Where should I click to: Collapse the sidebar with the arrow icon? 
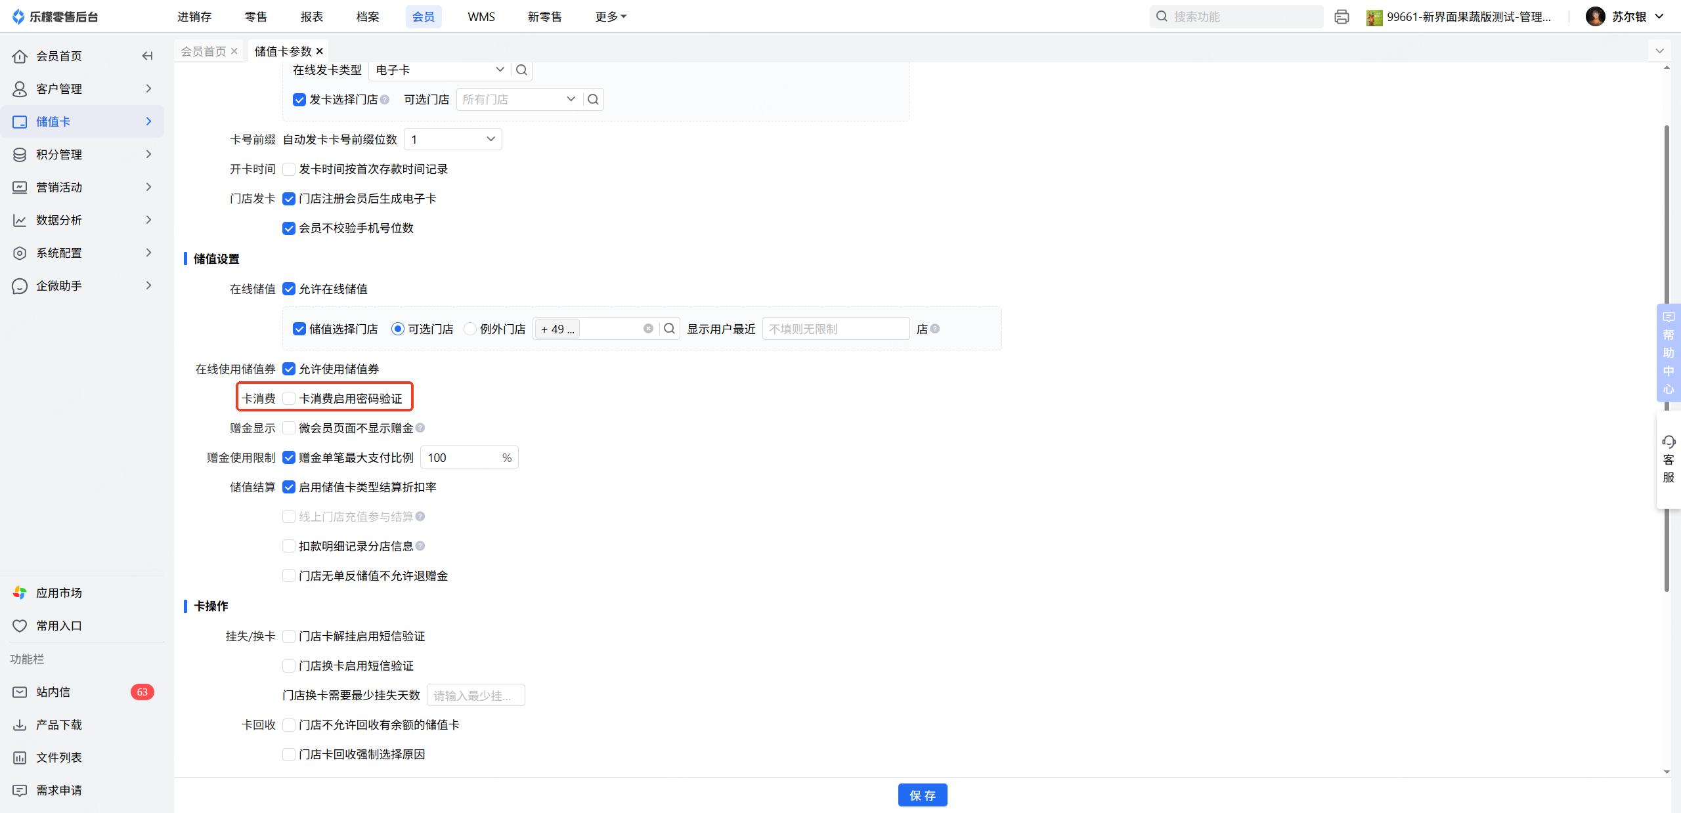[147, 56]
